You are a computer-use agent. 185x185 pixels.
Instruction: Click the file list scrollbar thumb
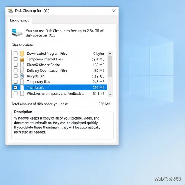coord(110,66)
